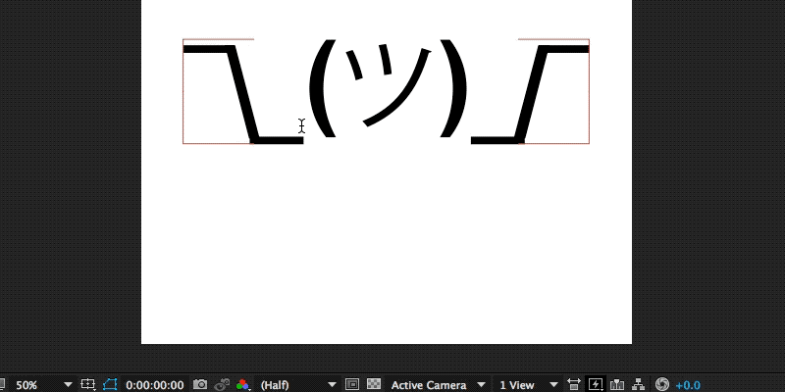Open the 1 View layout dropdown

tap(528, 385)
